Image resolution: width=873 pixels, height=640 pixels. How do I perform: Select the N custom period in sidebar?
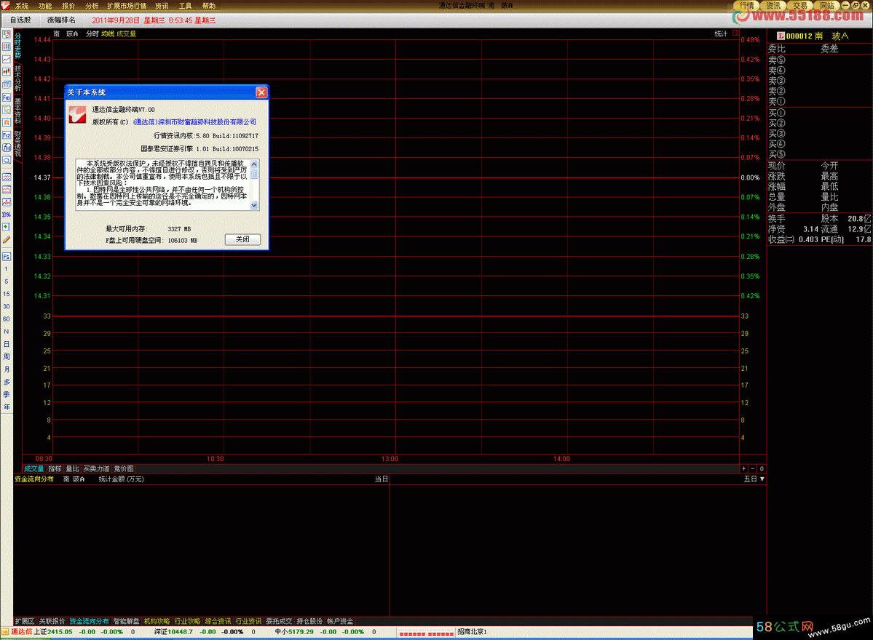[6, 332]
